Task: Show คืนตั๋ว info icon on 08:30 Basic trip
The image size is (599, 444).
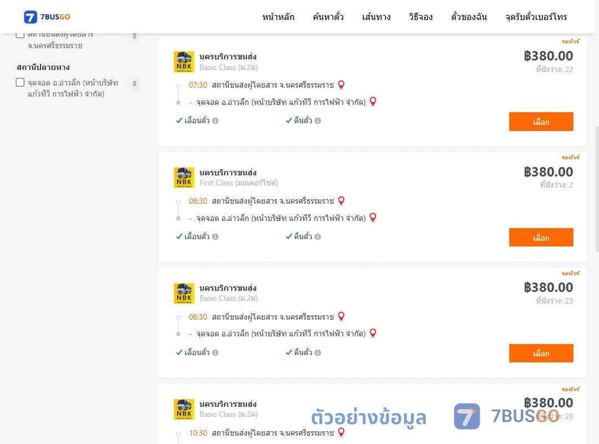Action: (x=318, y=352)
